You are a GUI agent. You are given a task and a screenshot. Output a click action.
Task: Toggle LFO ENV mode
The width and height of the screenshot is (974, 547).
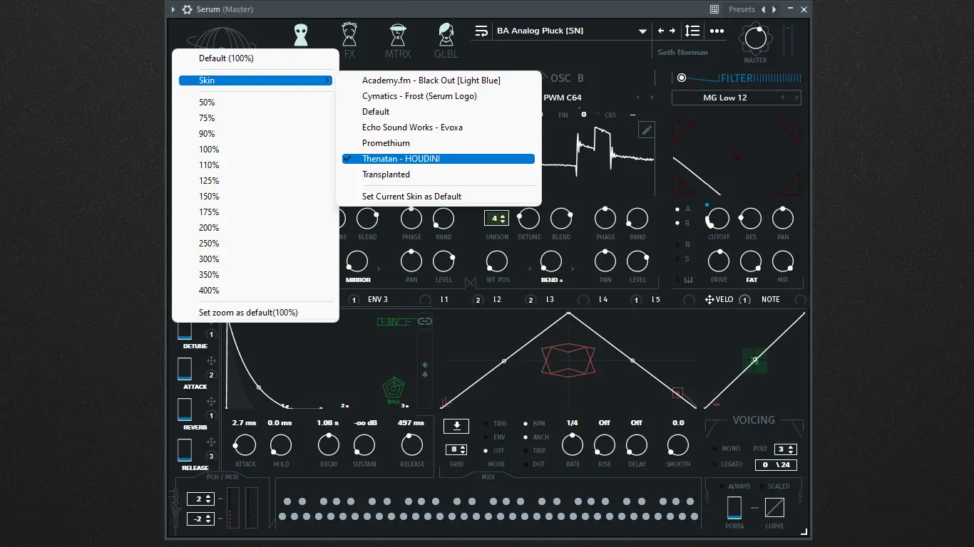(486, 437)
